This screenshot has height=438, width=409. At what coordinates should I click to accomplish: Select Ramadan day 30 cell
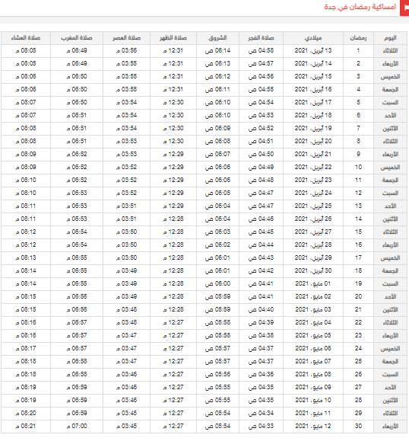[x=358, y=427]
